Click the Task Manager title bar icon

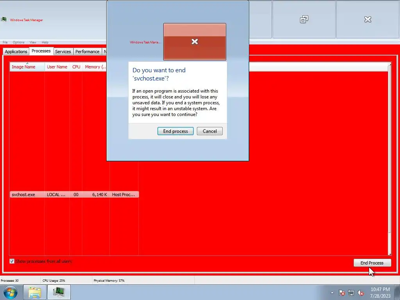click(x=4, y=20)
